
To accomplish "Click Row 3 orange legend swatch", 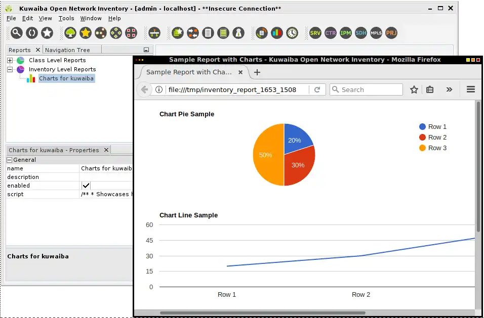I will pos(422,148).
